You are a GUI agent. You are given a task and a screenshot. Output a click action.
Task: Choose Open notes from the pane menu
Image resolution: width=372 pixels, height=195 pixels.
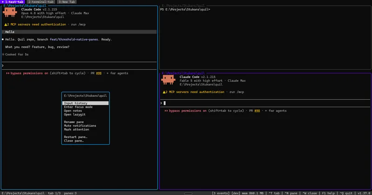[73, 110]
